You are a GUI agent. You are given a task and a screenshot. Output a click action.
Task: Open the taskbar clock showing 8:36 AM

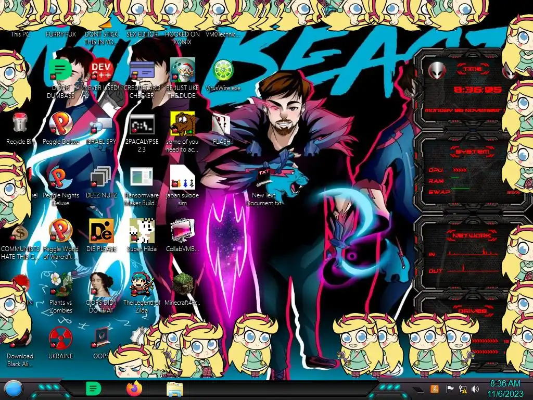pos(505,389)
